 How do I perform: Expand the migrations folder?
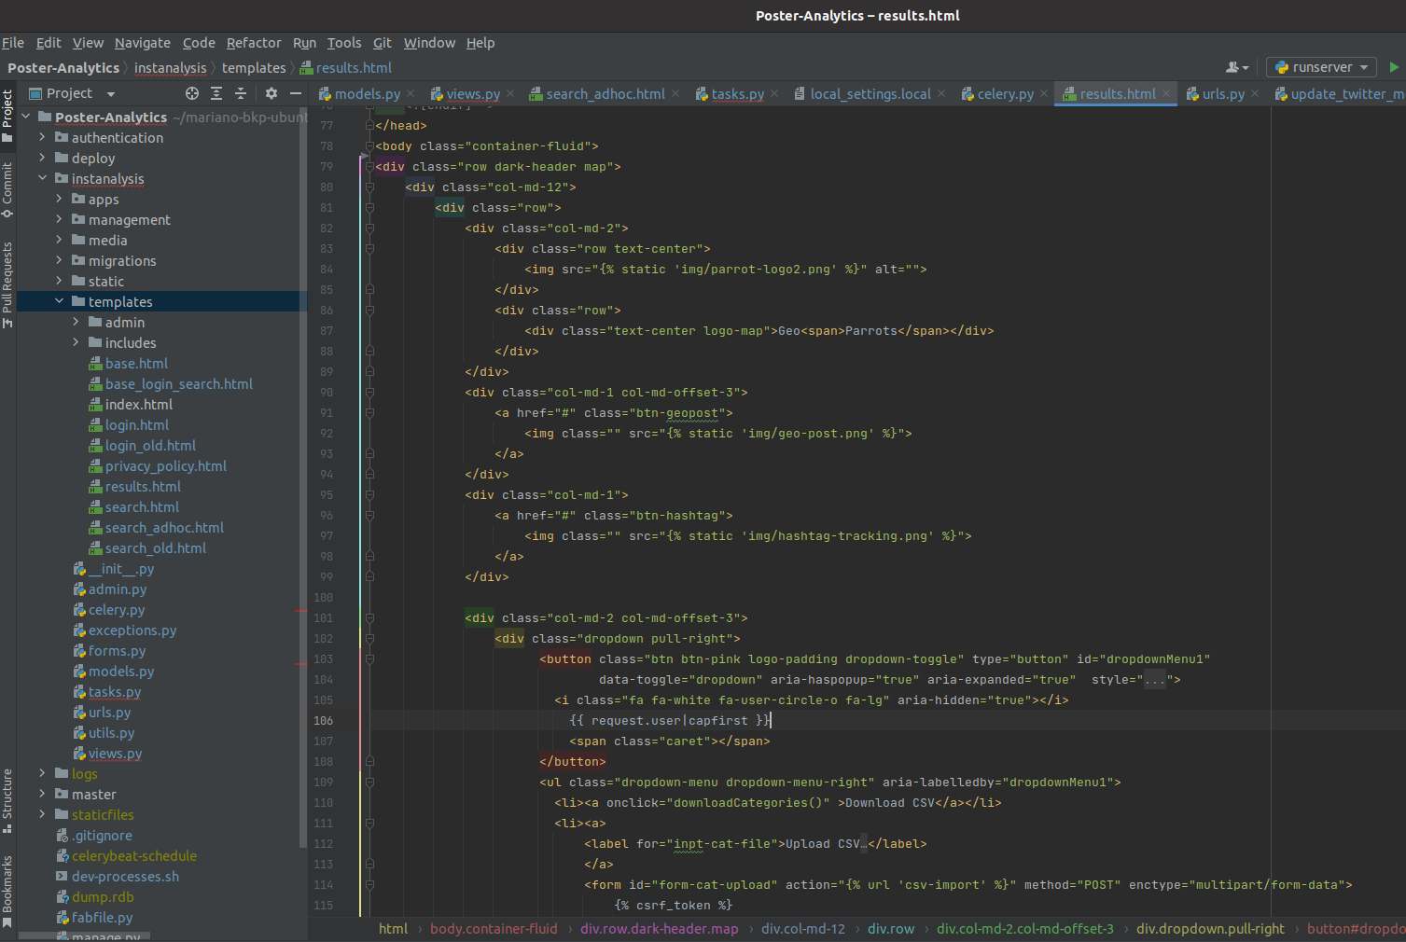point(59,260)
